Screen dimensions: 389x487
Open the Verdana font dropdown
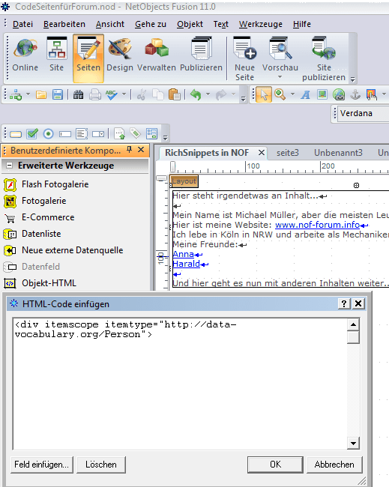coord(363,113)
